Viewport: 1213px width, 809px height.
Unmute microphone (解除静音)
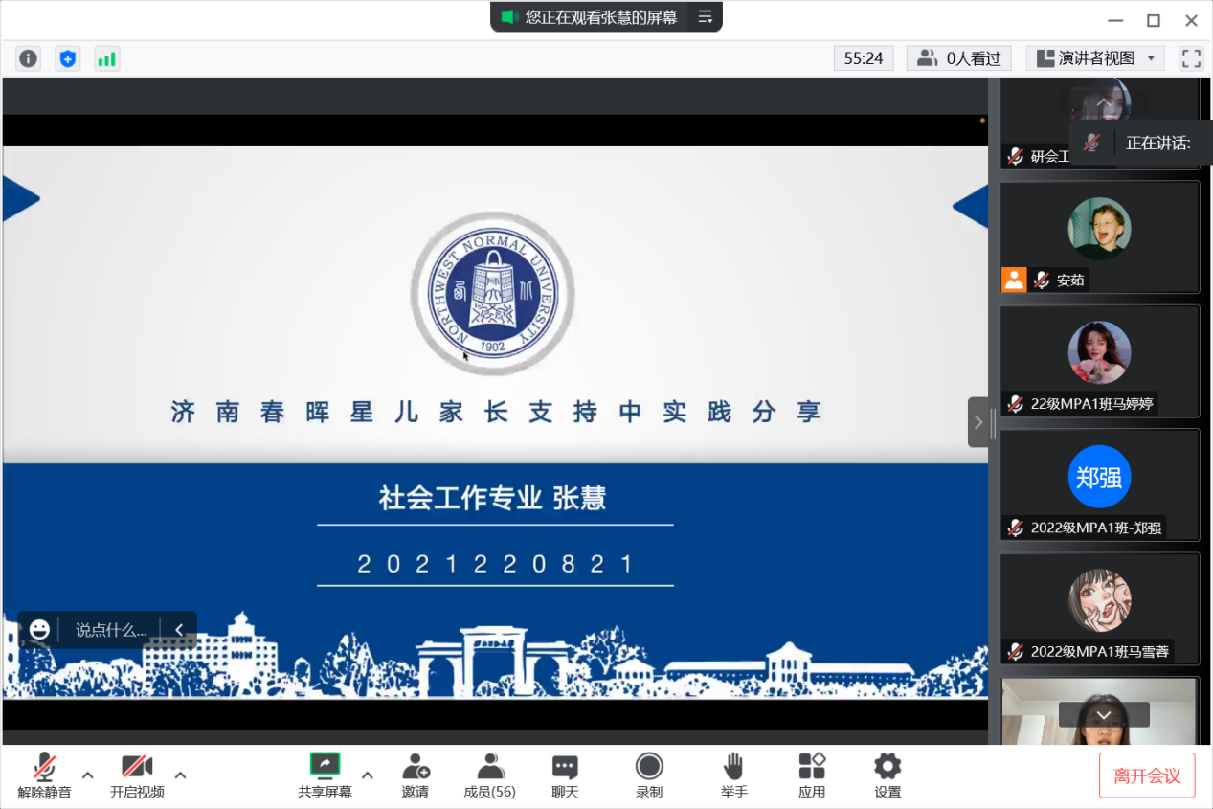point(44,775)
